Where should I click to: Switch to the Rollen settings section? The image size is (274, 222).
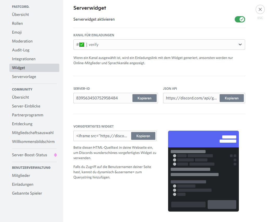tap(17, 23)
